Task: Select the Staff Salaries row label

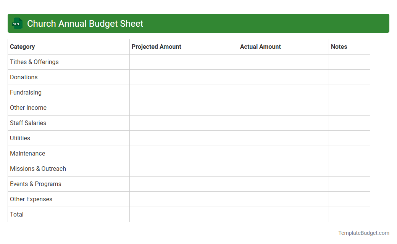Action: [28, 123]
